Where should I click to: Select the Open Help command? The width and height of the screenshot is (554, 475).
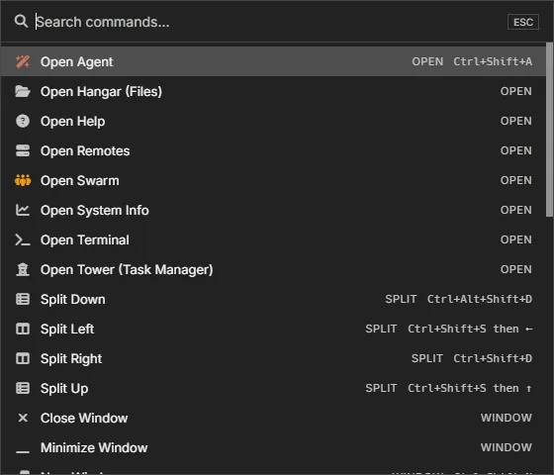tap(273, 121)
